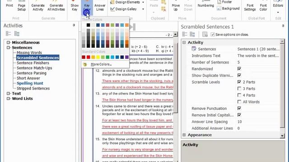Collapse the Activity property group
Viewport: 289px width, 162px height.
coord(184,42)
